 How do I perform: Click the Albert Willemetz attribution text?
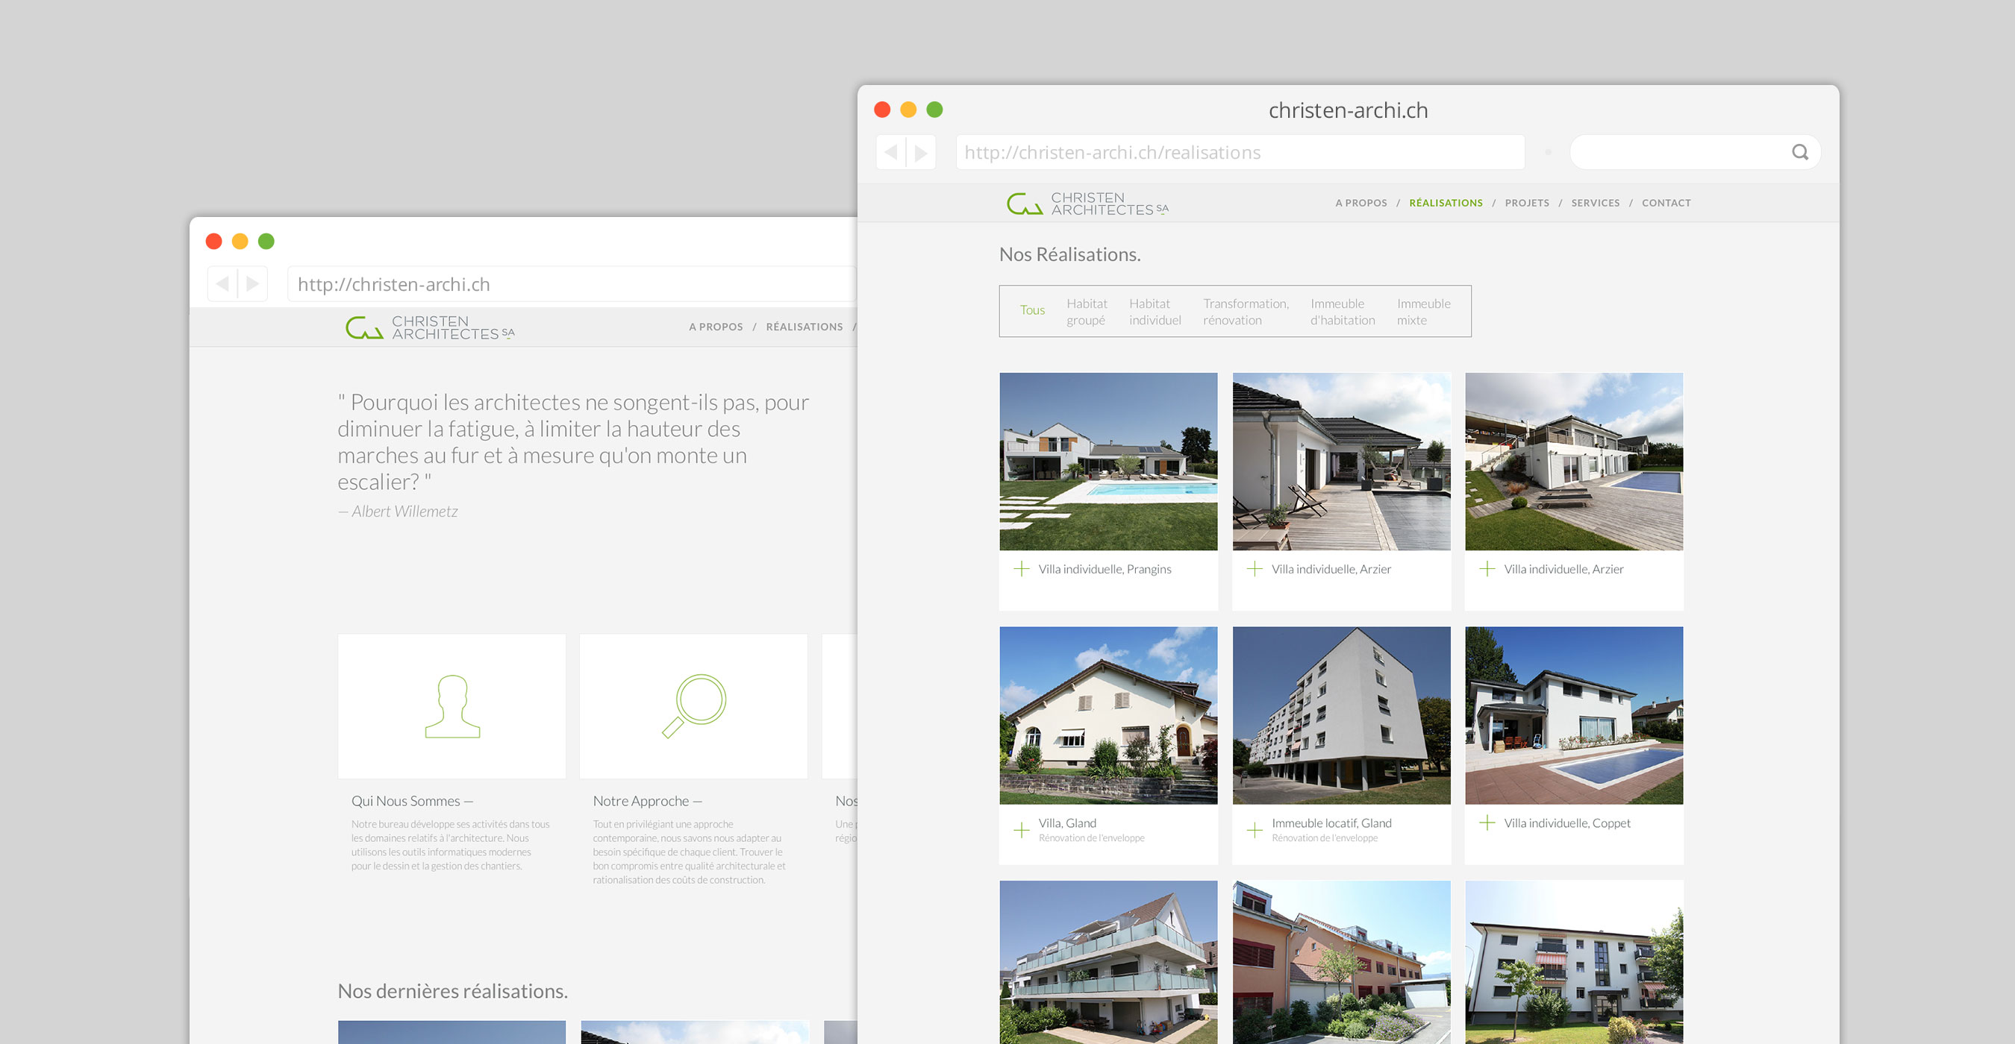tap(397, 511)
